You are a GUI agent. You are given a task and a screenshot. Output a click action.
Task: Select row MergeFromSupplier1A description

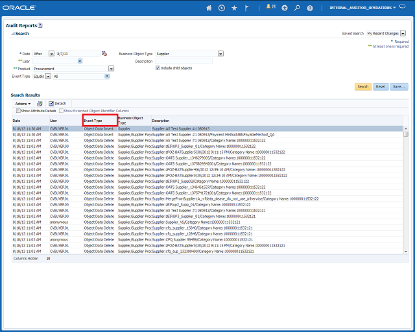pyautogui.click(x=207, y=199)
